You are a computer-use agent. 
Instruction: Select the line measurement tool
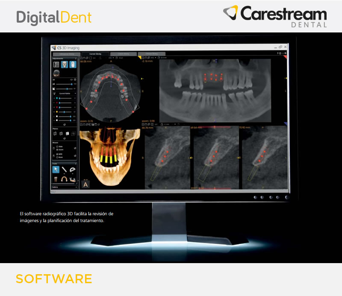click(x=64, y=169)
